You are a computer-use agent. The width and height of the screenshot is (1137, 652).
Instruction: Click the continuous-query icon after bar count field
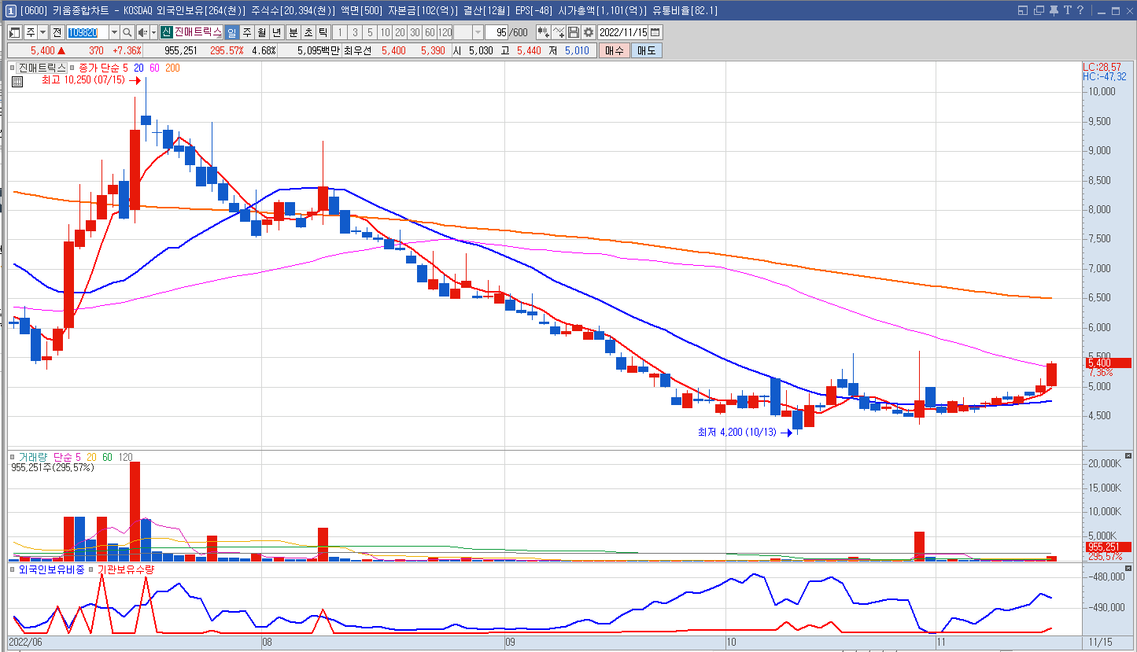pyautogui.click(x=543, y=32)
